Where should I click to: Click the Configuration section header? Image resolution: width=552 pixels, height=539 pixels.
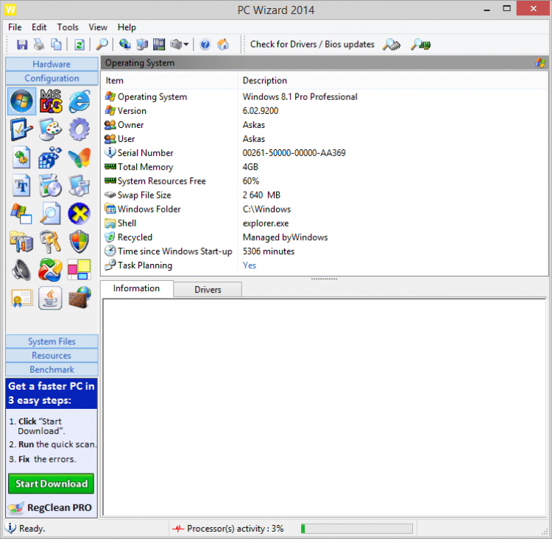tap(52, 78)
